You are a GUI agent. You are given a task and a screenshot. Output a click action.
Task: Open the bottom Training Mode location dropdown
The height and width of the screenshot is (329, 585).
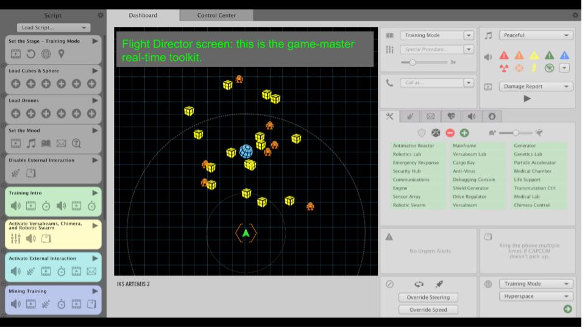click(x=536, y=285)
